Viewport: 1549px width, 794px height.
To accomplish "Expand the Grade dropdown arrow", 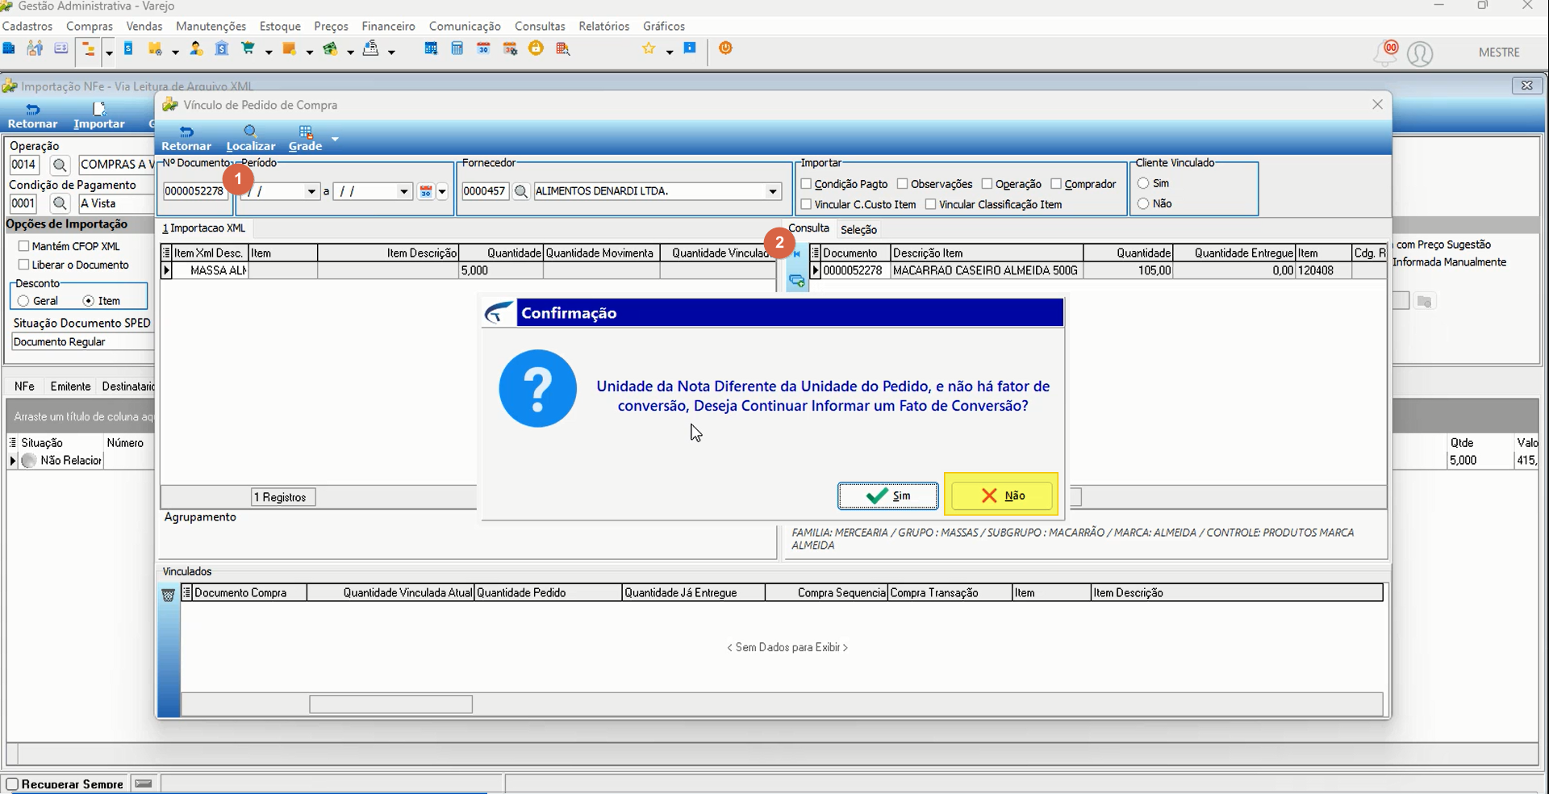I will click(335, 139).
